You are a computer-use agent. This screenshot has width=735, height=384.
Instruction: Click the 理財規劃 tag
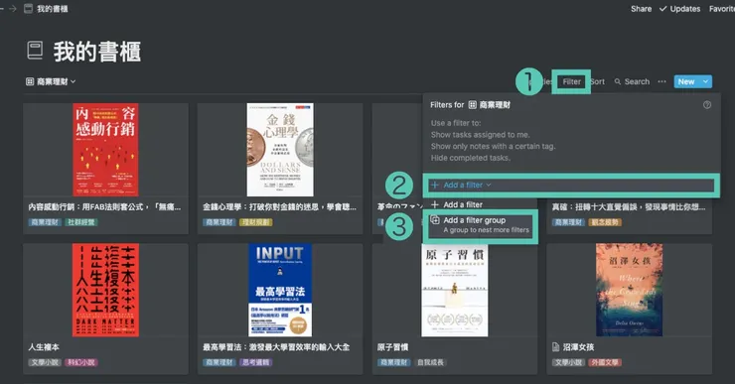[255, 222]
